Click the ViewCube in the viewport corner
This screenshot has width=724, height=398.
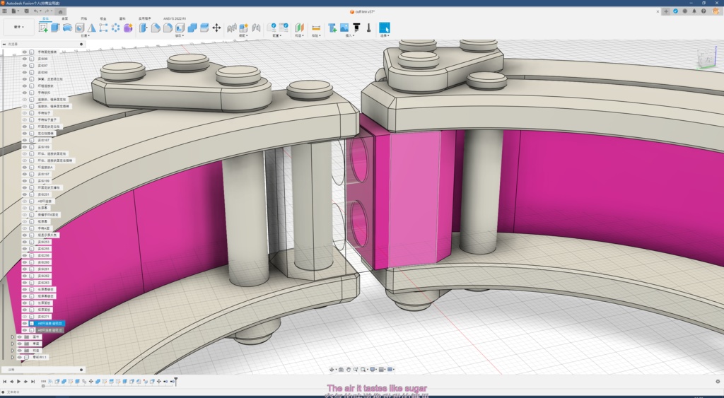pyautogui.click(x=706, y=59)
